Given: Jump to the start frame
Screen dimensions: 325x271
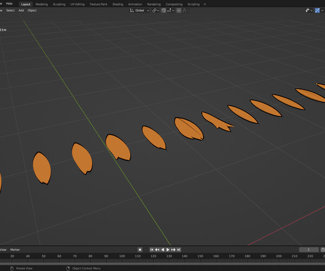Looking at the screenshot, I should tap(152, 250).
